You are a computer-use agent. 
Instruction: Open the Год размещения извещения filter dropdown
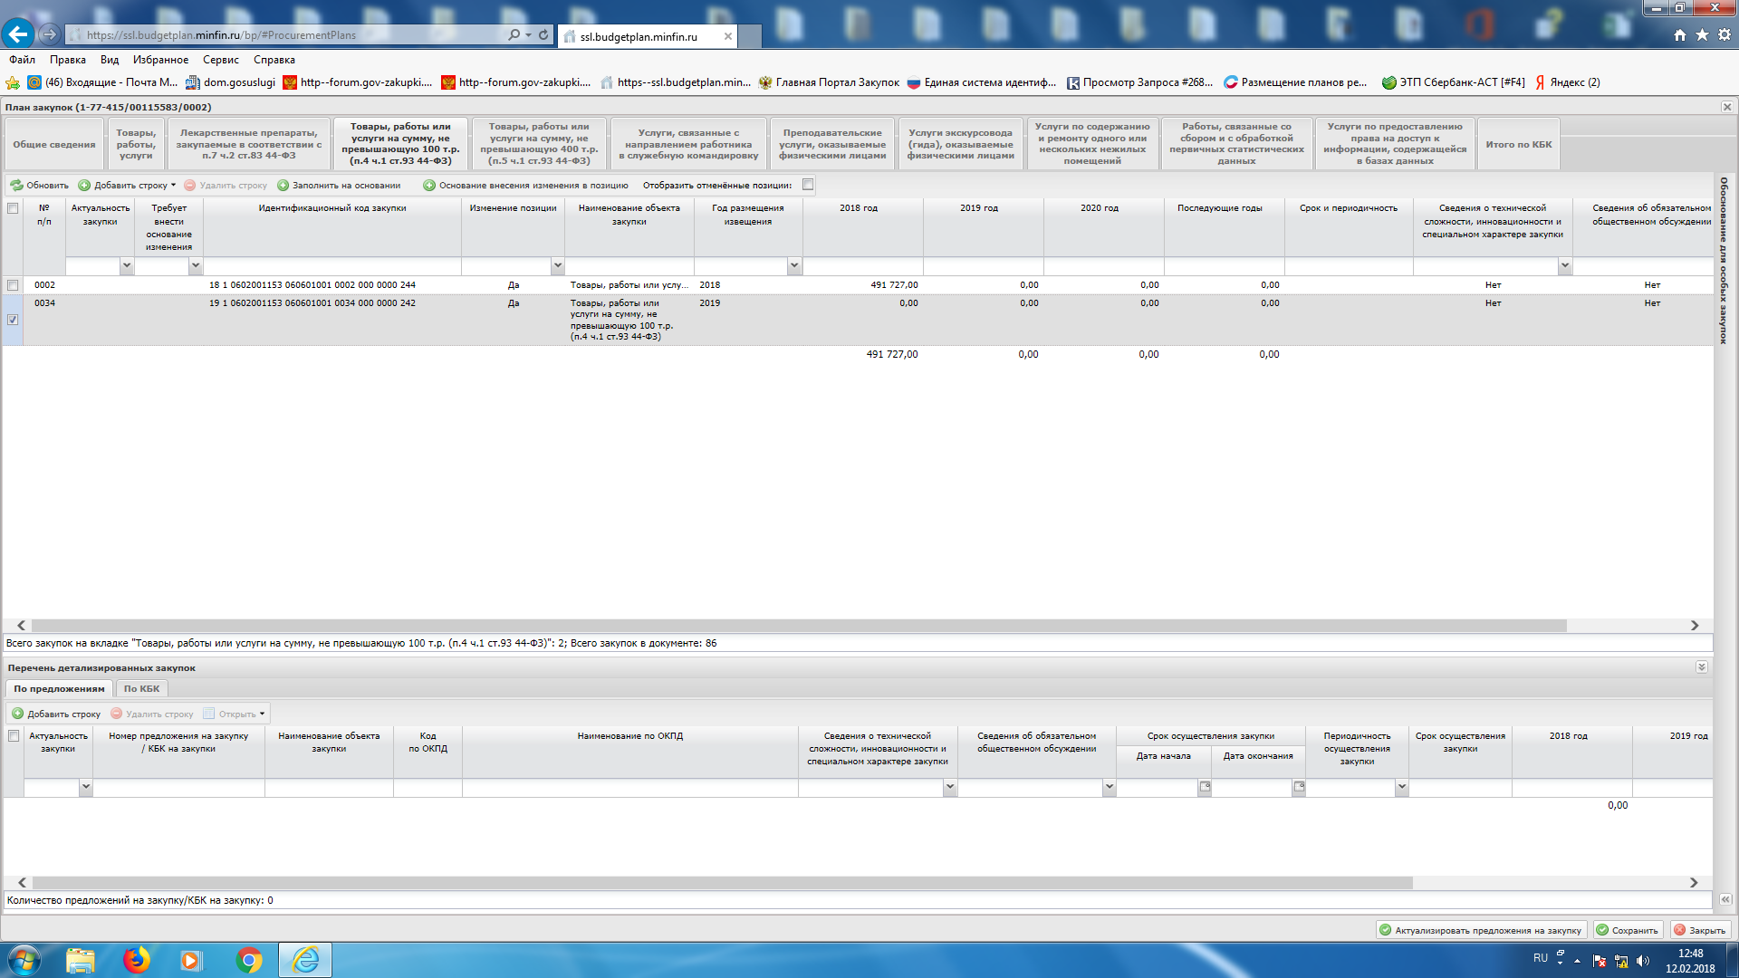click(x=794, y=266)
